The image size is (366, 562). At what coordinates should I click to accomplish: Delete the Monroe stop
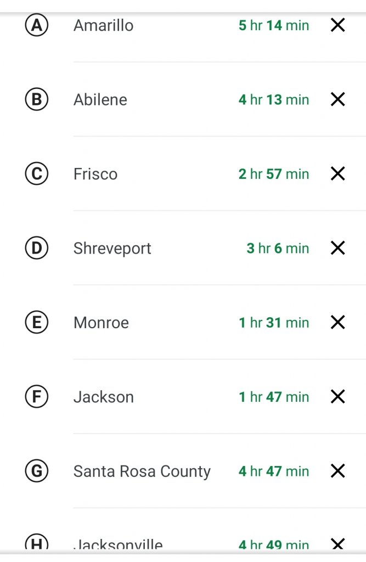tap(337, 322)
